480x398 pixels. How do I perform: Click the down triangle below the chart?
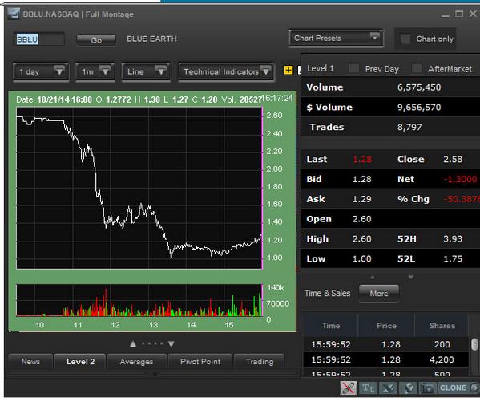(171, 344)
